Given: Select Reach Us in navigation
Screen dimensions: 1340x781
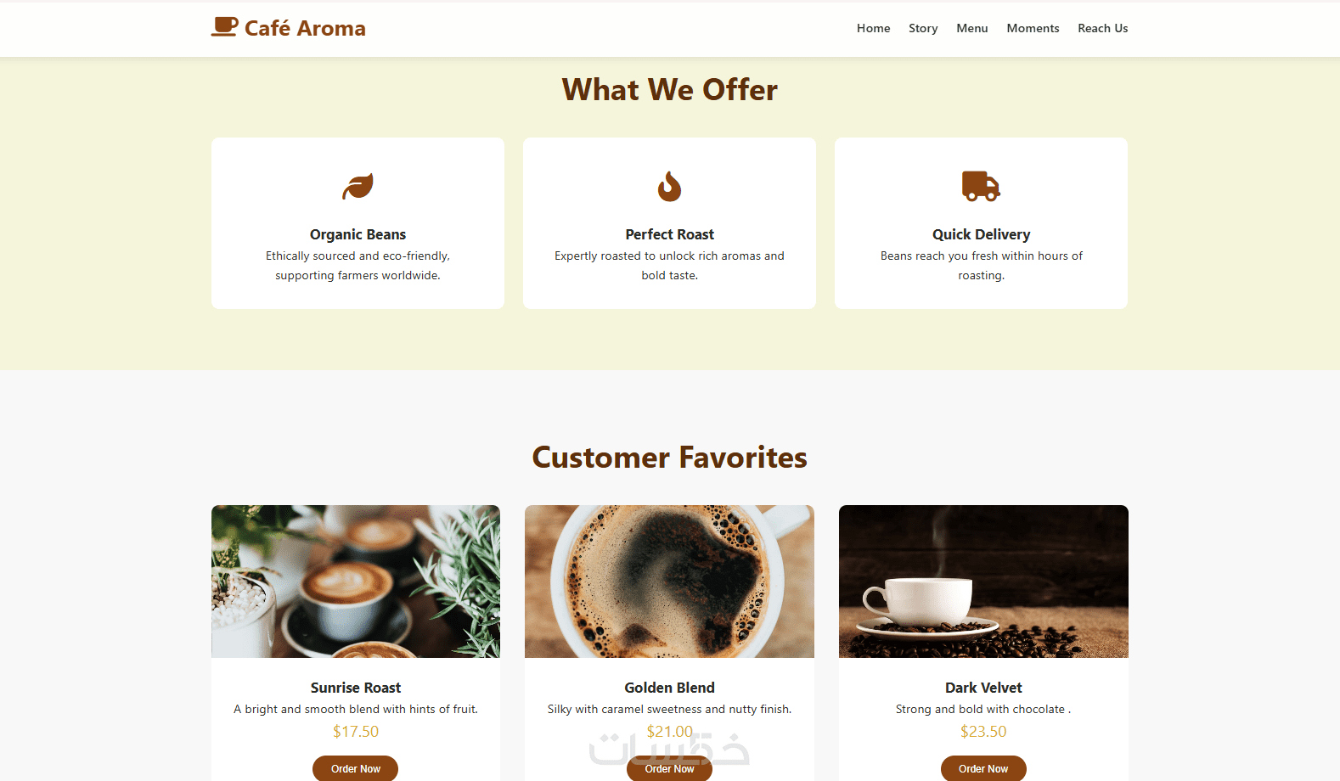Looking at the screenshot, I should pyautogui.click(x=1102, y=28).
